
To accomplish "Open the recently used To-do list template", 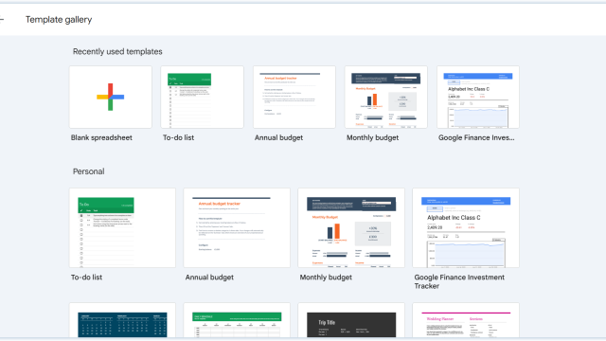I will click(x=202, y=97).
